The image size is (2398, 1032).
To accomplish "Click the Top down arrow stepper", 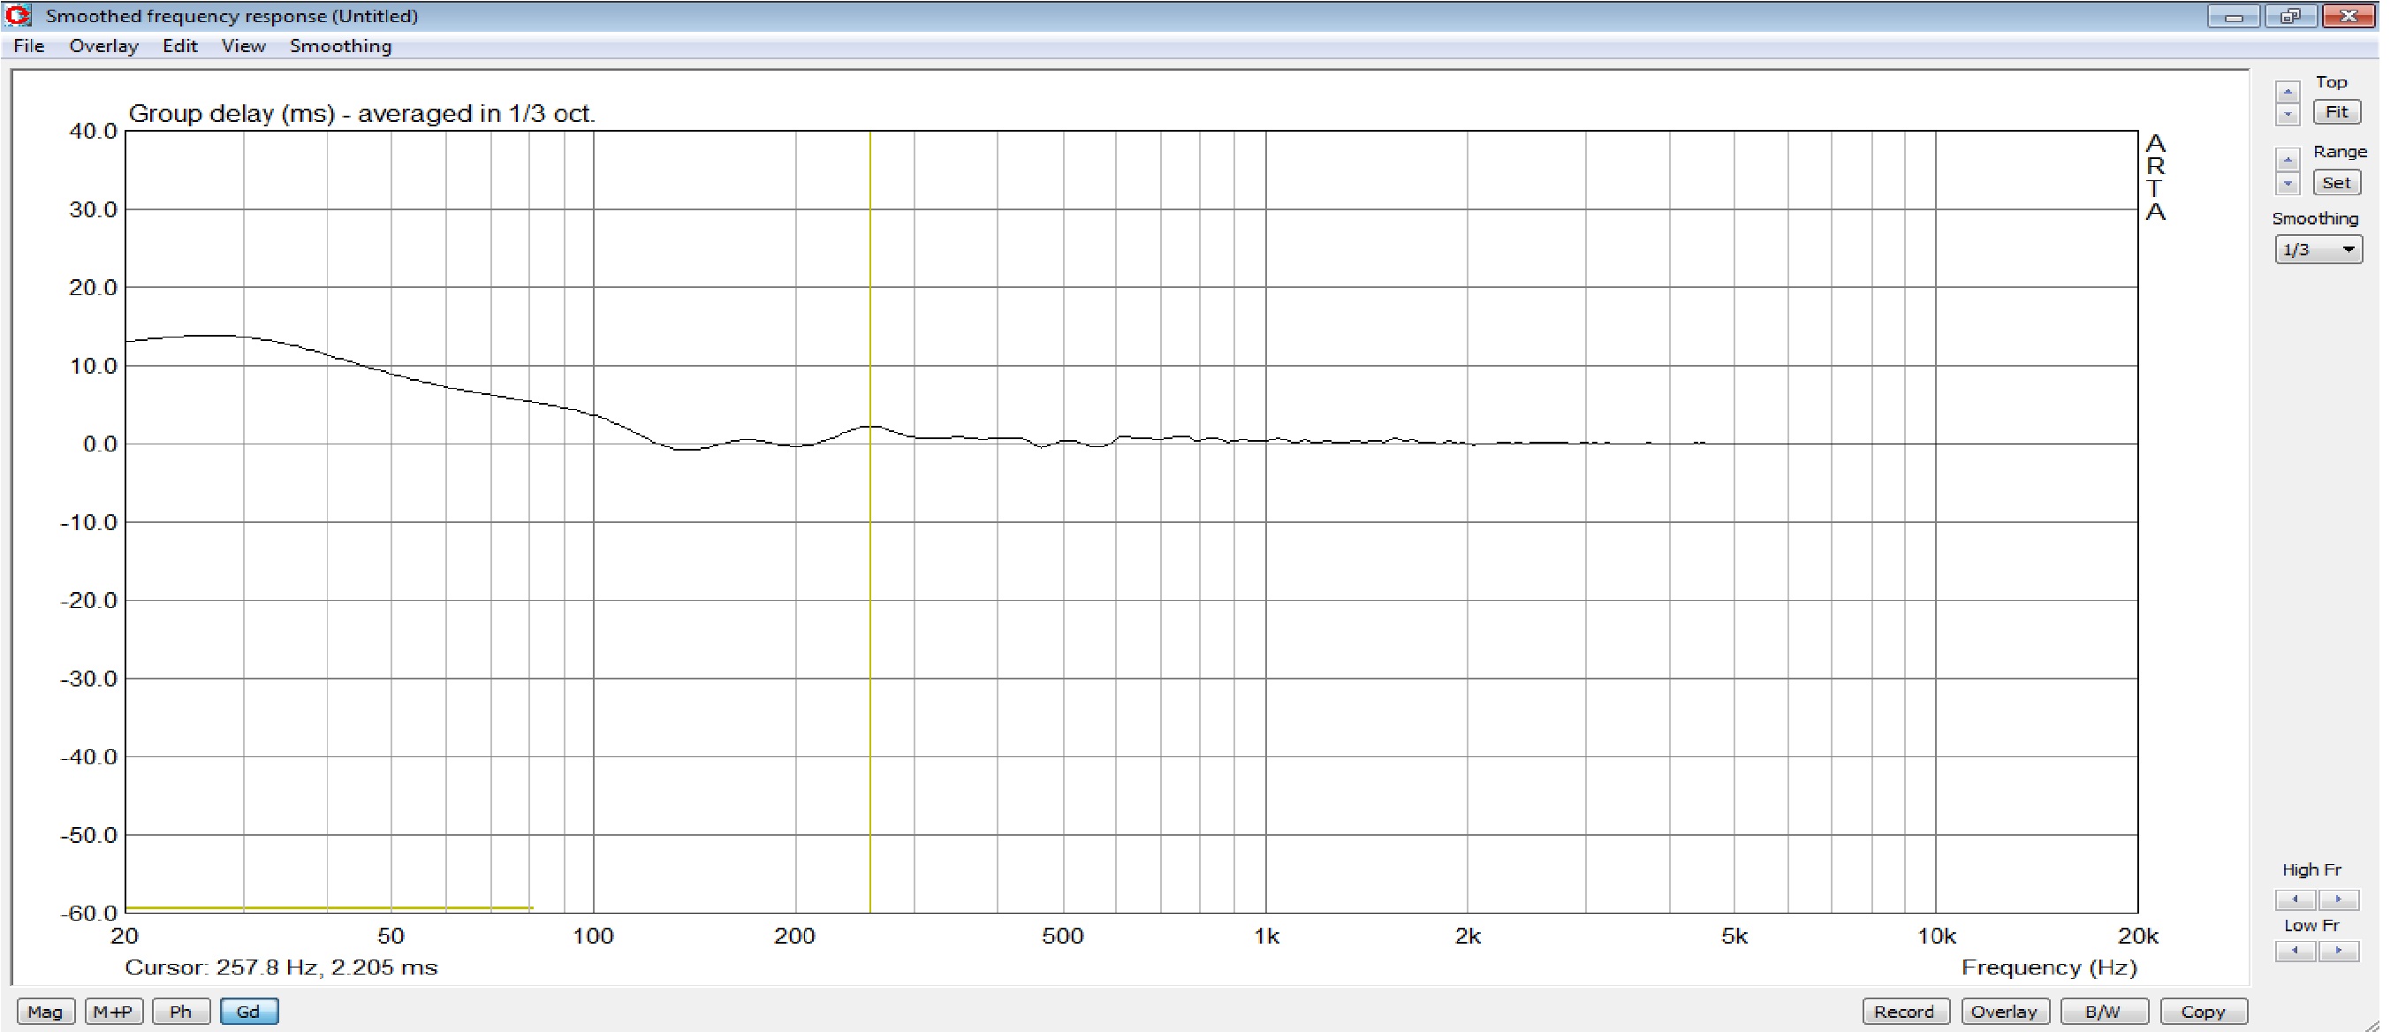I will (2288, 115).
